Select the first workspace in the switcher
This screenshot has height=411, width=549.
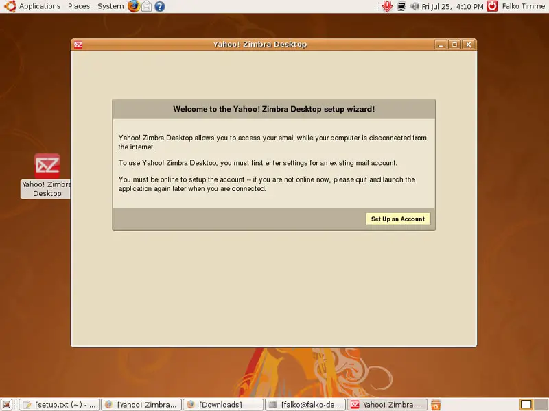pyautogui.click(x=526, y=405)
